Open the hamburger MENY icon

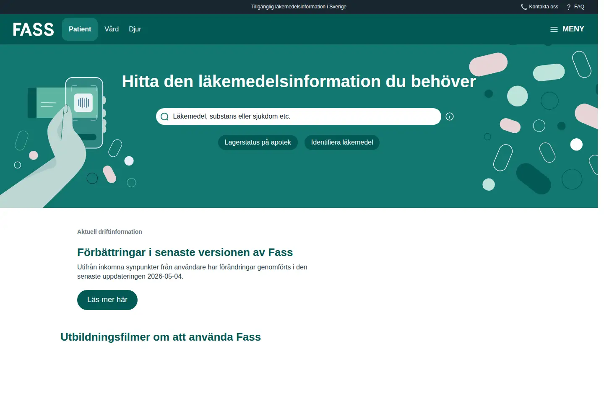point(554,29)
